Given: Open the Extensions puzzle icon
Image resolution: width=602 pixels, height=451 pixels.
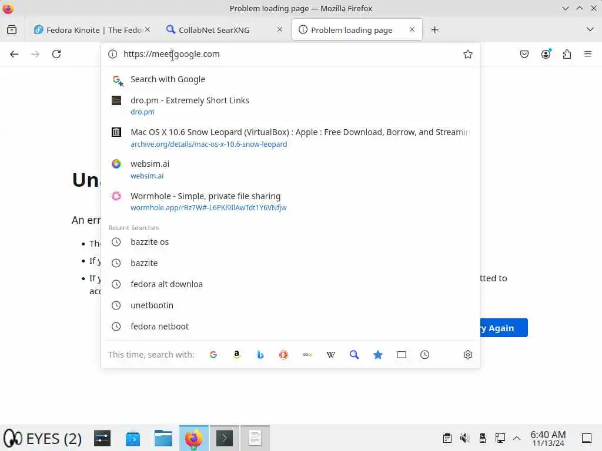Looking at the screenshot, I should coord(567,54).
